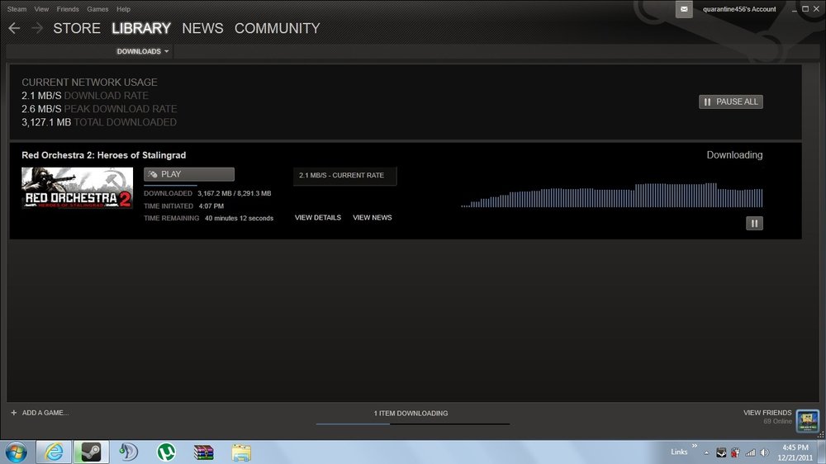Click '69 Online' friends count
826x464 pixels.
tap(778, 421)
